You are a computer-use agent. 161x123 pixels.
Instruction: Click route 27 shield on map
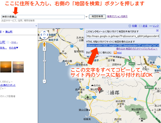[135, 99]
